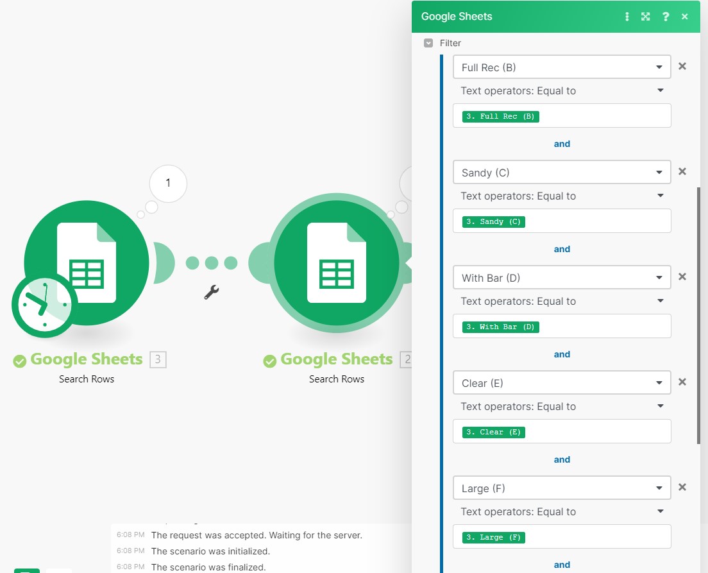Select the 3. Large (F) mapped tag
This screenshot has width=708, height=573.
tap(494, 538)
